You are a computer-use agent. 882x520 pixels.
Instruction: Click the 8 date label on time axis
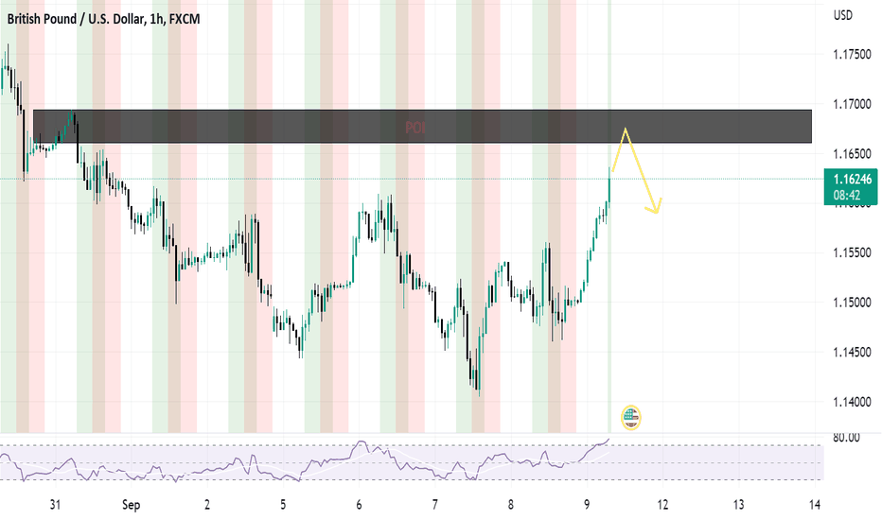click(511, 505)
